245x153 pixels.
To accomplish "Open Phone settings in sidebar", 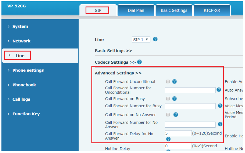I will [28, 70].
